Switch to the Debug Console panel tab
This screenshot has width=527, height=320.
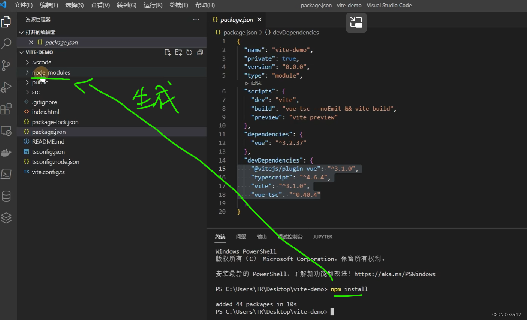[290, 237]
